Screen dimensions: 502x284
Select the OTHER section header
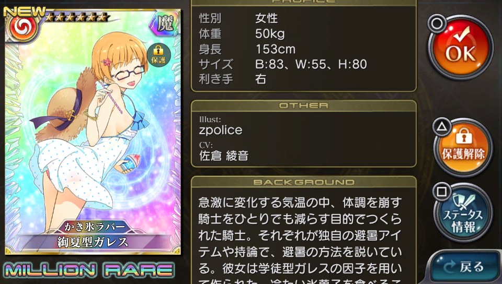coord(303,106)
